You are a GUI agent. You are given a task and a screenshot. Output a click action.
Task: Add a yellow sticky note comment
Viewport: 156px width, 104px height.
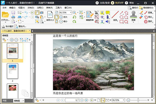108,13
